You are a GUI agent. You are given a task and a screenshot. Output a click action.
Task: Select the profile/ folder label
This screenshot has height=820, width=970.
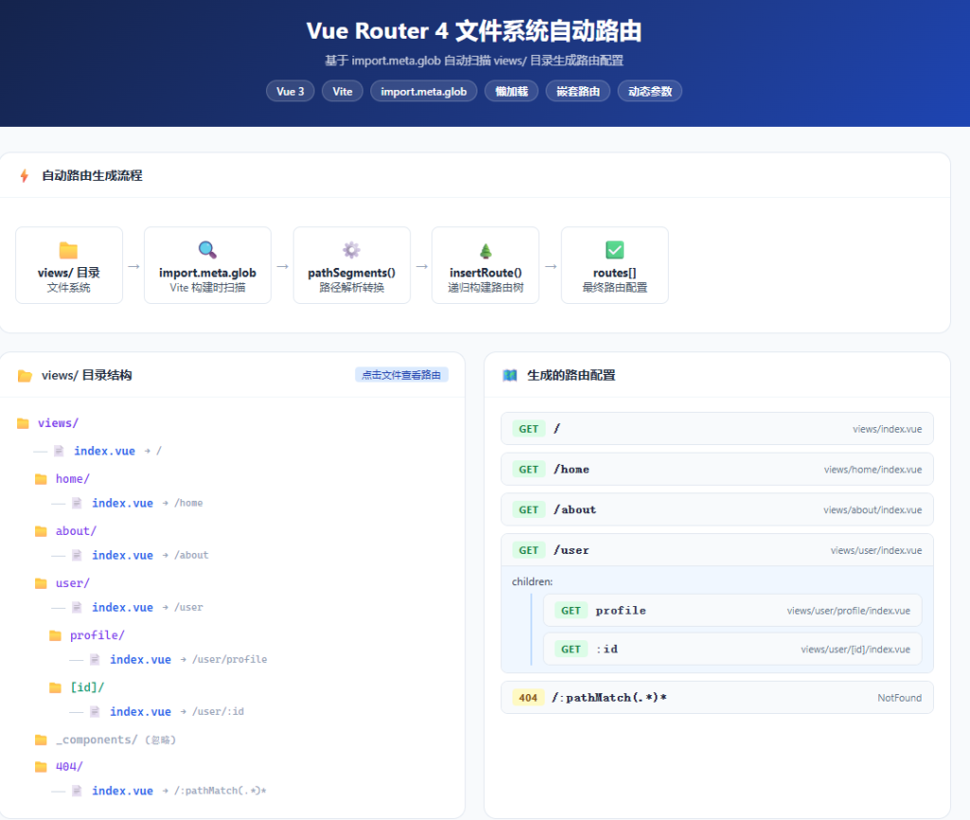point(98,635)
